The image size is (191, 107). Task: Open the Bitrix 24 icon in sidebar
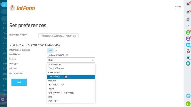coord(188,57)
